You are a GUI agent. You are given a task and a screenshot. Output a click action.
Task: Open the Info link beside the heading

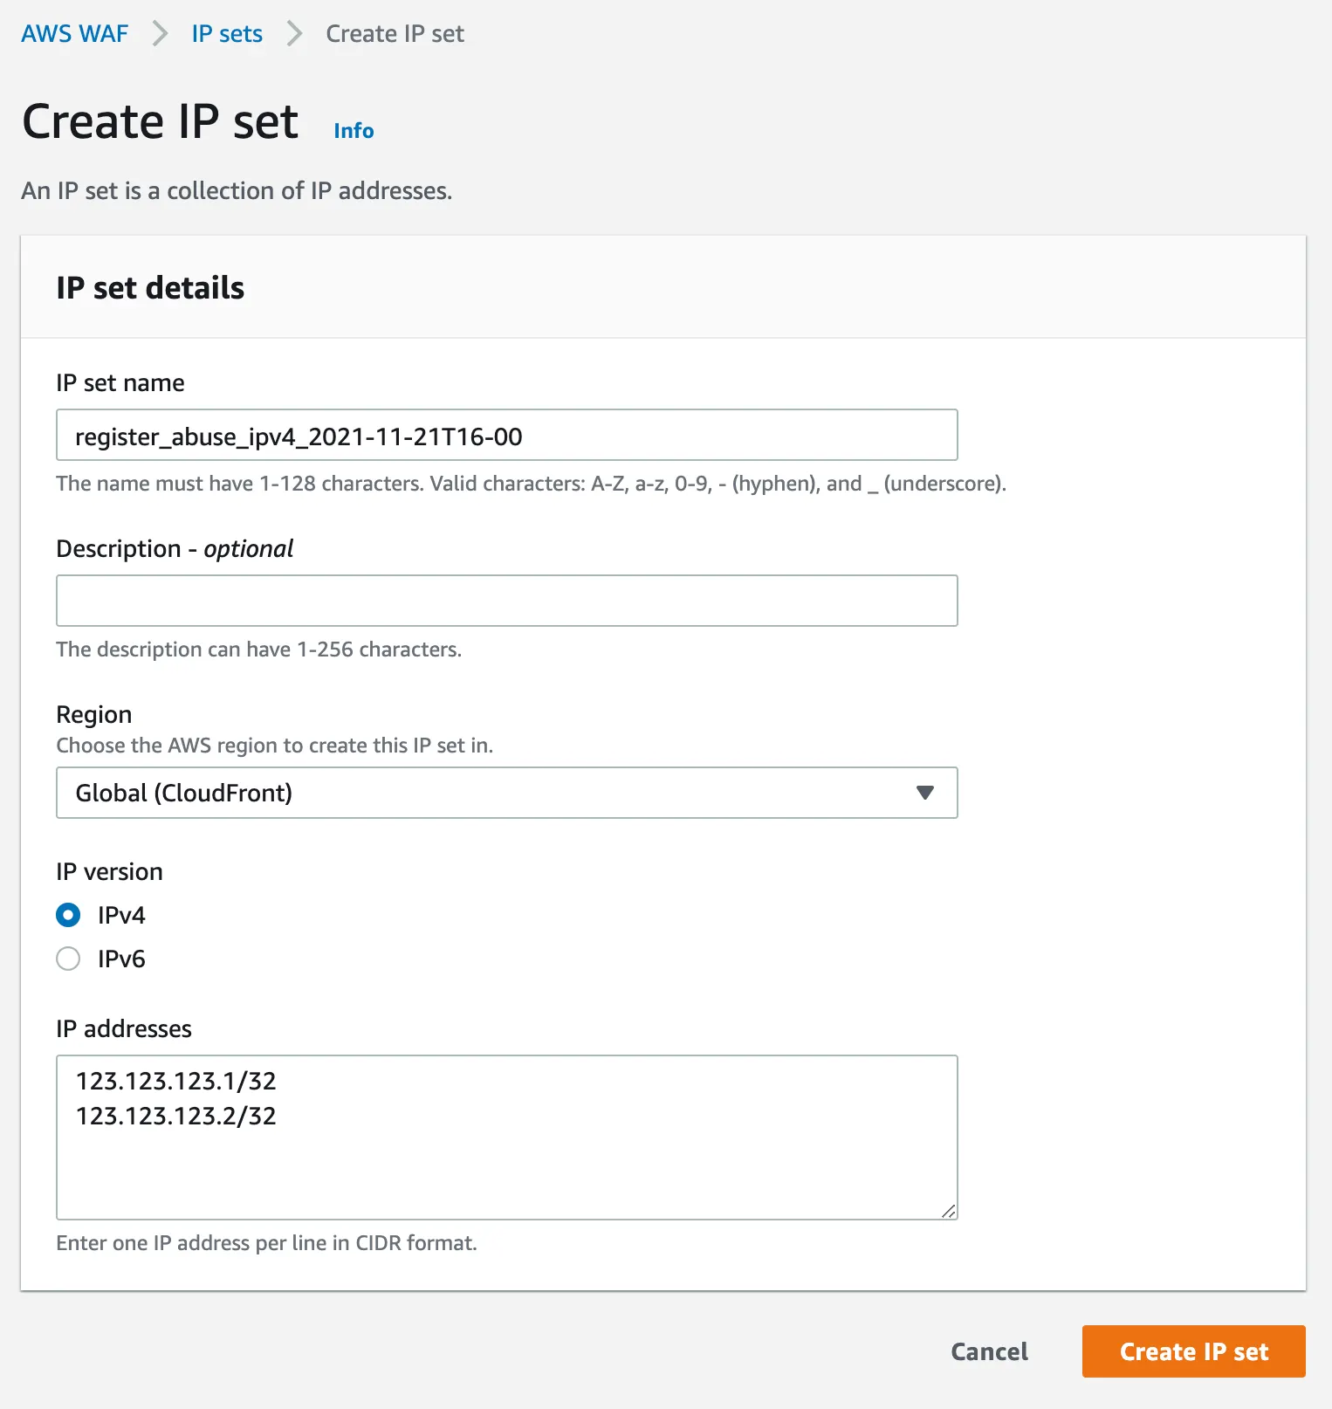(x=354, y=131)
